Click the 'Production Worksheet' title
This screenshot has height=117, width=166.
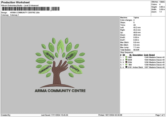coord(15,2)
